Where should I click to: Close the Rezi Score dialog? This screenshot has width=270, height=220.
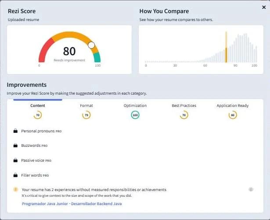[x=263, y=7]
